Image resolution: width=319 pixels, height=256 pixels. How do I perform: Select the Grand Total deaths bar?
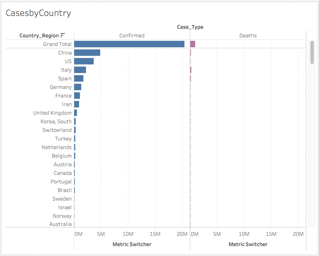pos(192,44)
